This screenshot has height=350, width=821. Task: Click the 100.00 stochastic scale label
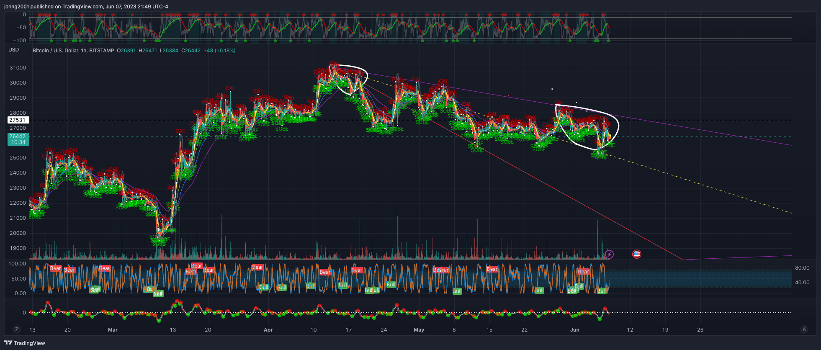[17, 264]
